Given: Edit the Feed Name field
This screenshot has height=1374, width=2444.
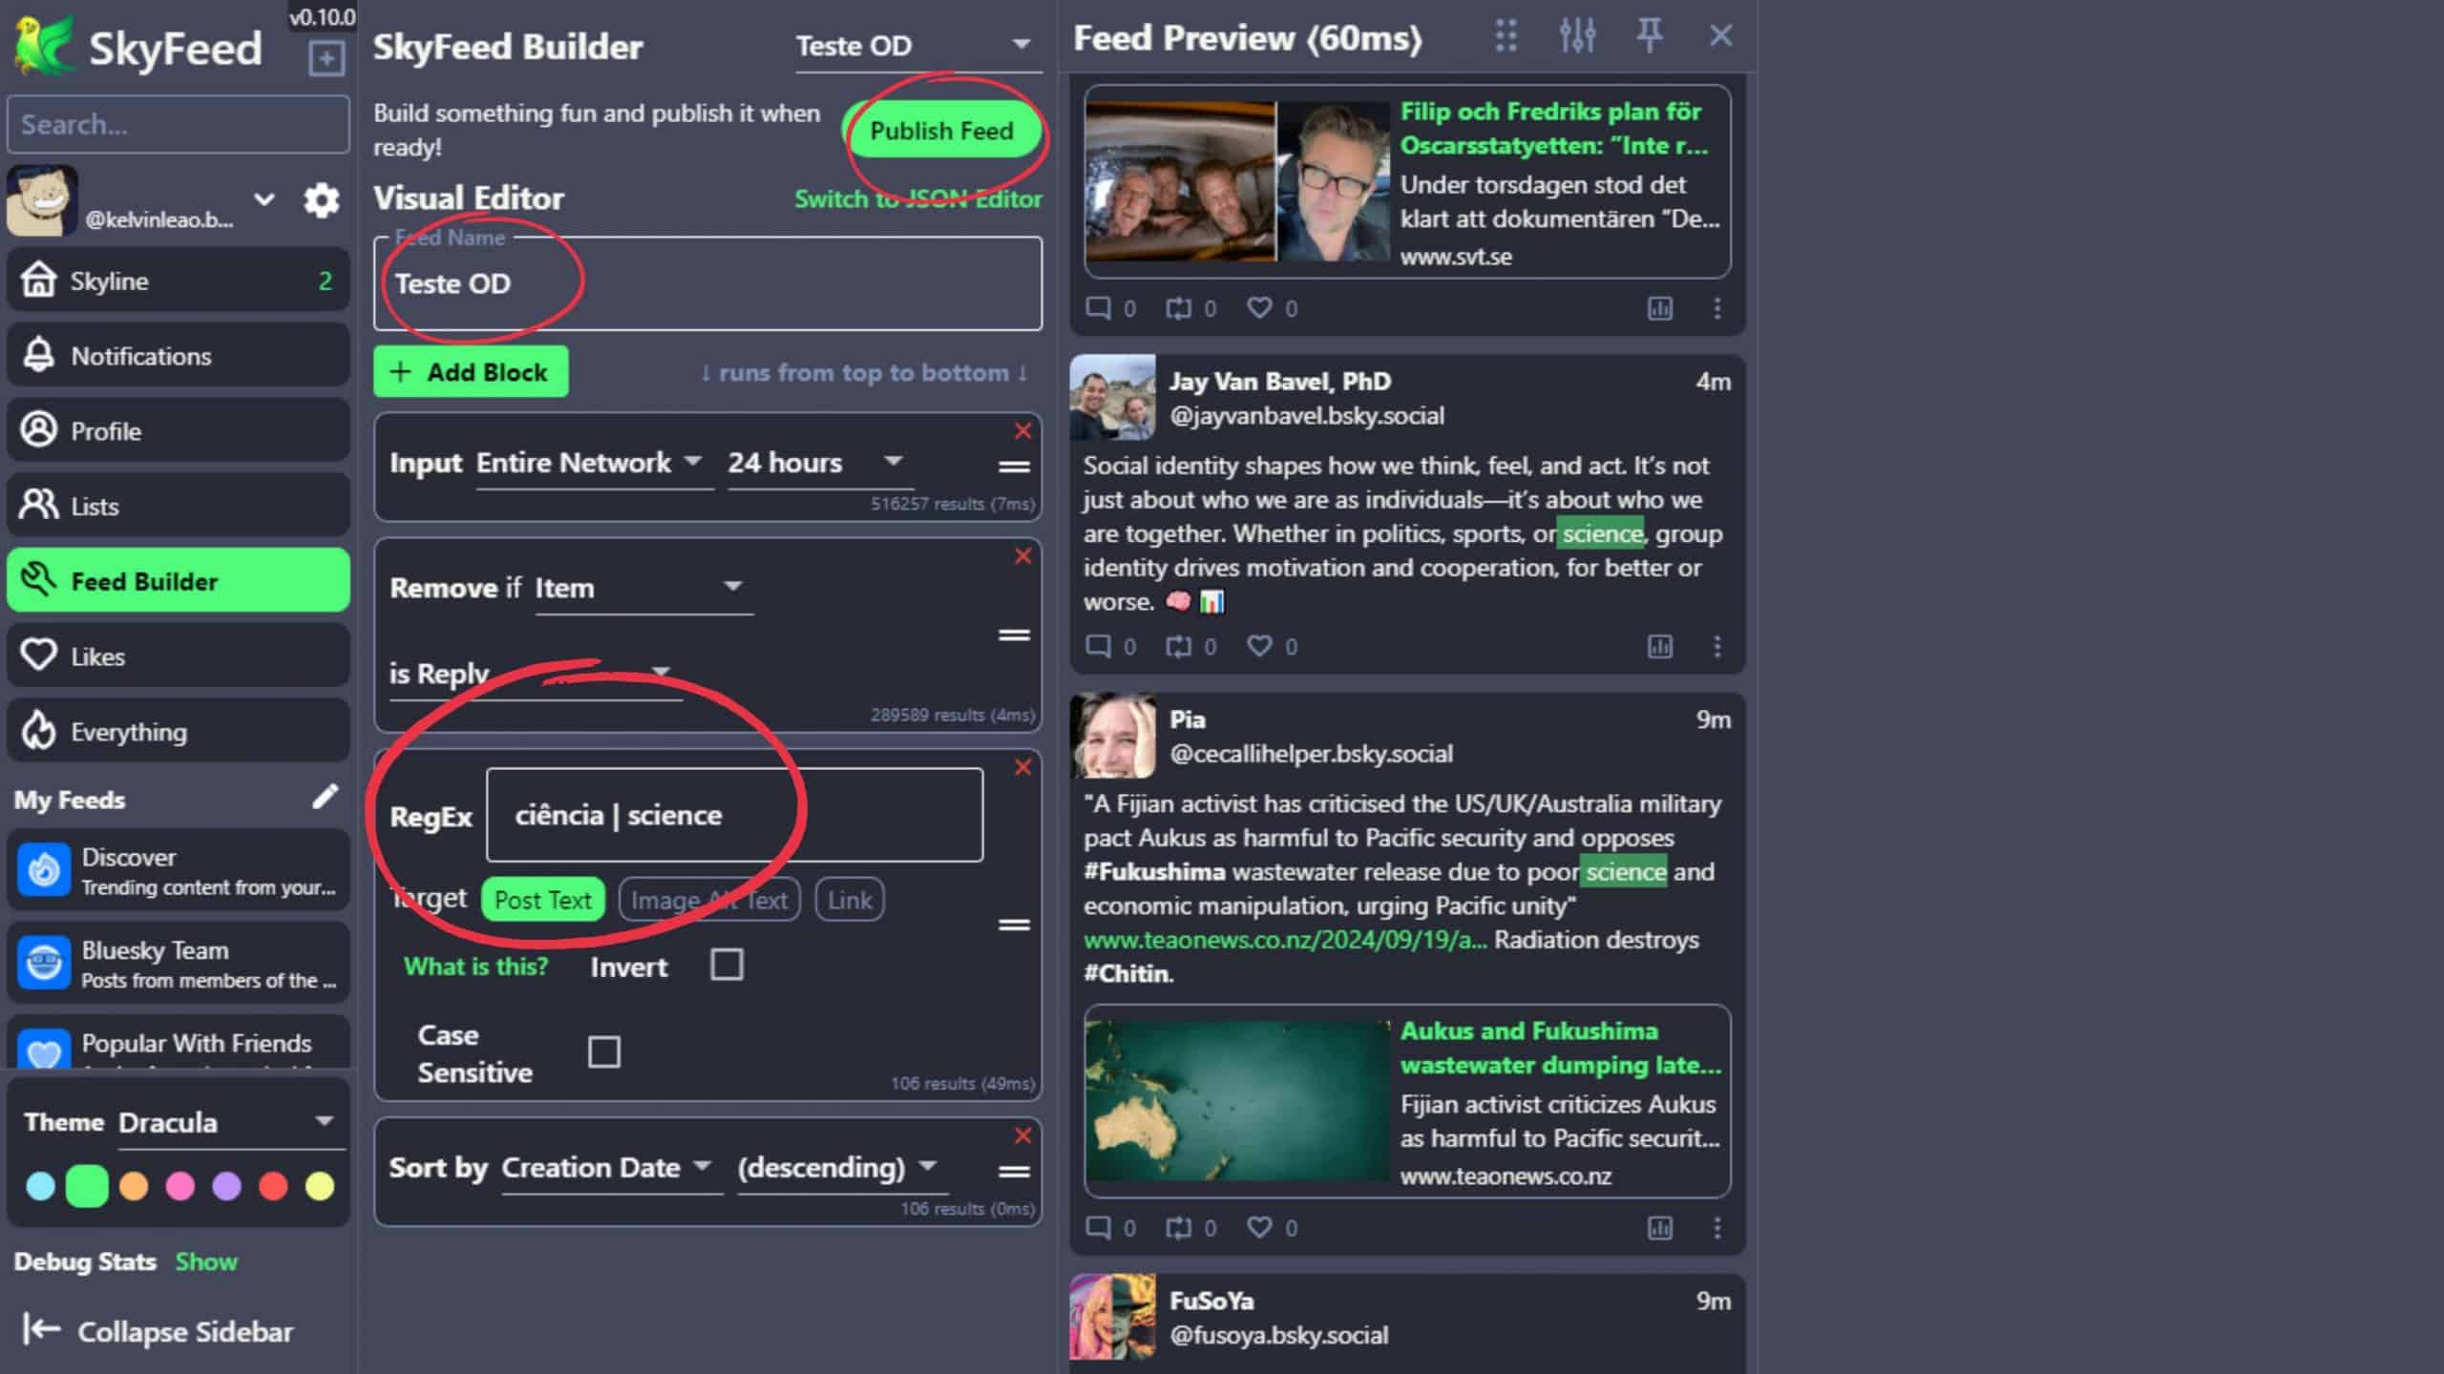Looking at the screenshot, I should pyautogui.click(x=707, y=283).
